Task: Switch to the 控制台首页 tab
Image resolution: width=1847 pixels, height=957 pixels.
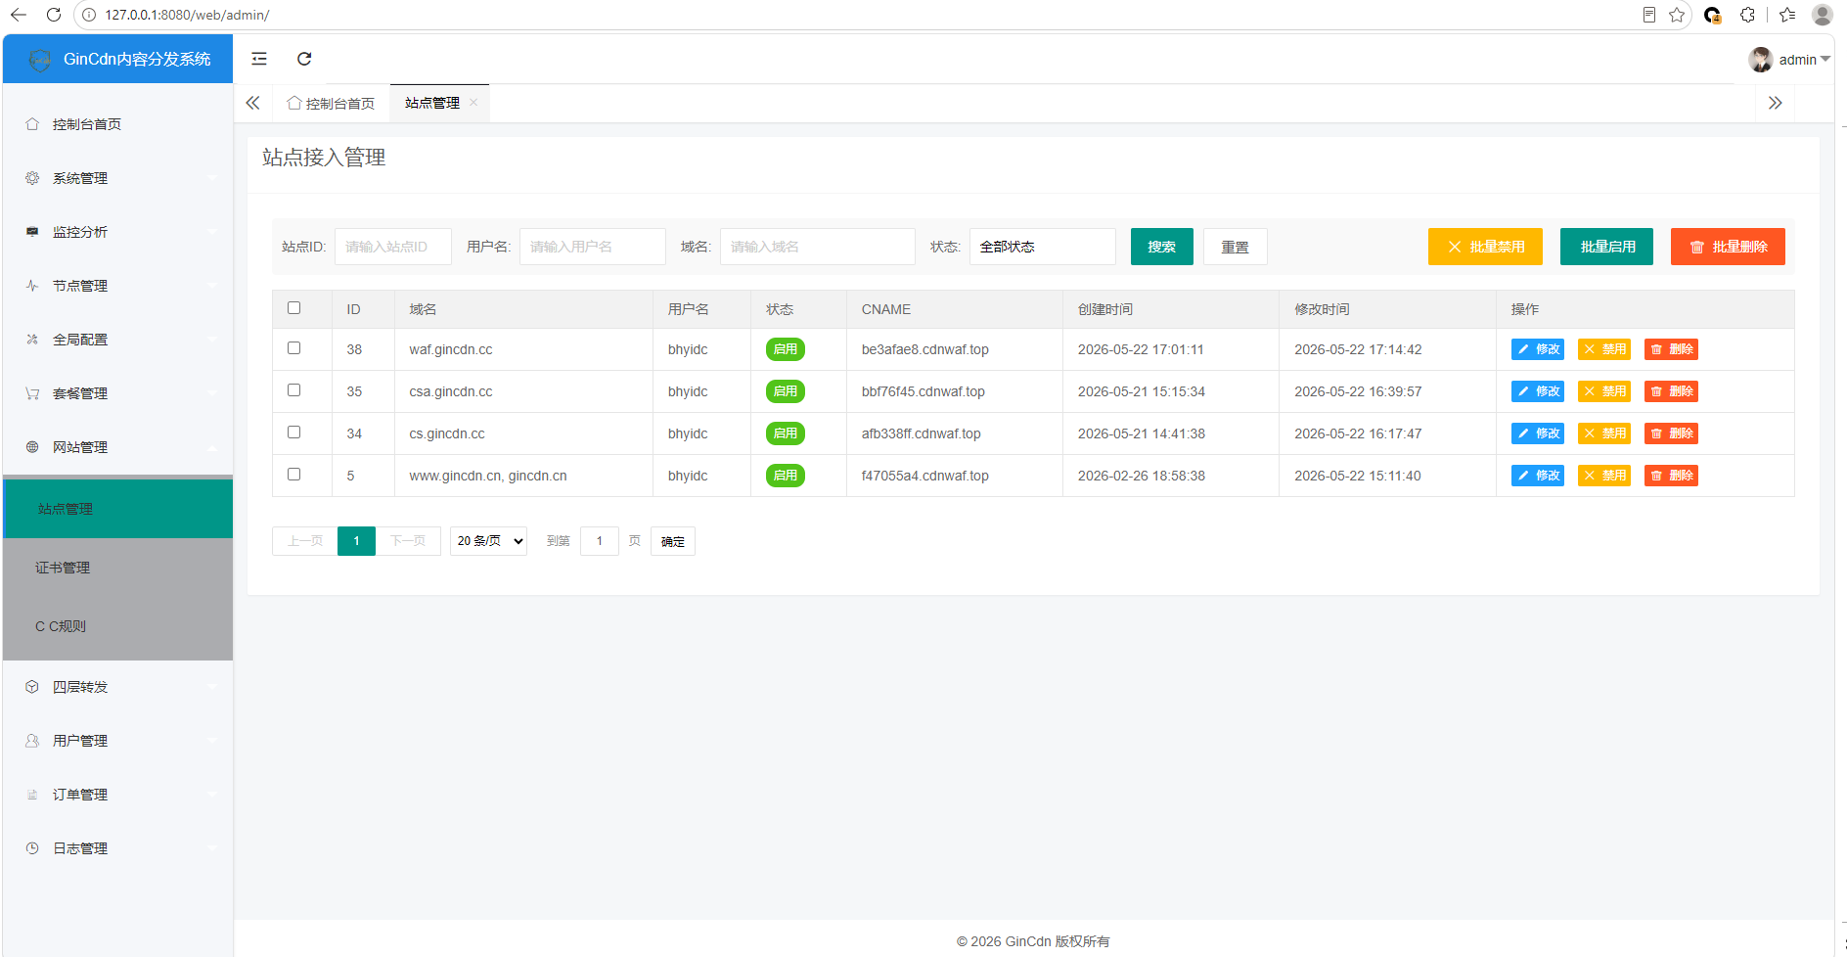Action: pos(331,103)
